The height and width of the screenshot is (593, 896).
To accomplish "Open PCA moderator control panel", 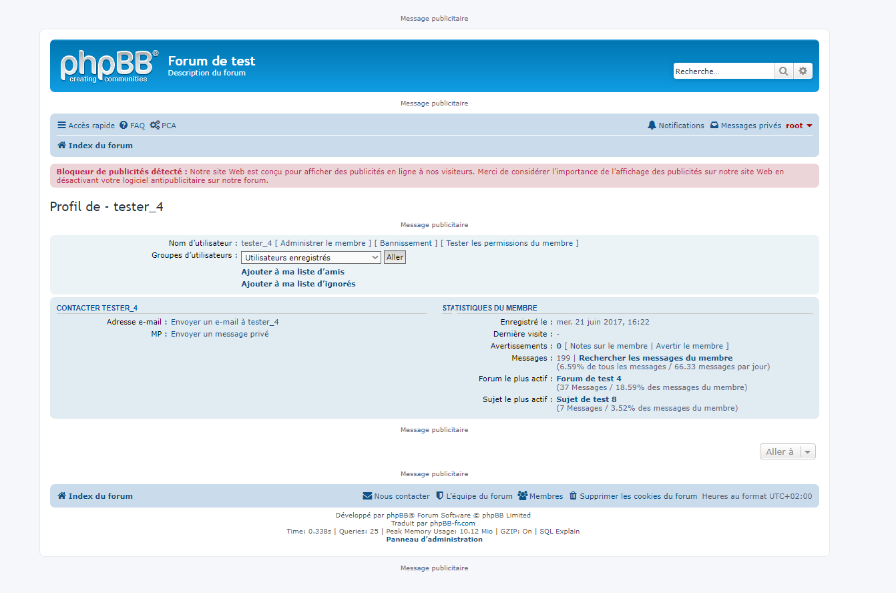I will (163, 126).
